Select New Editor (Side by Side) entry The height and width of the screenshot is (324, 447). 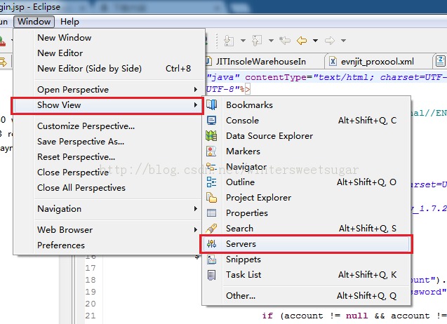[89, 69]
